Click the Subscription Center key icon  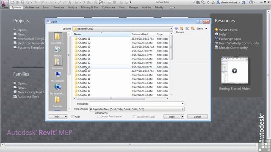tap(203, 3)
